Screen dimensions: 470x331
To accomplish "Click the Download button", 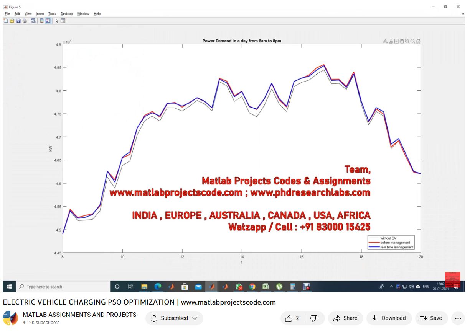I will tap(389, 318).
